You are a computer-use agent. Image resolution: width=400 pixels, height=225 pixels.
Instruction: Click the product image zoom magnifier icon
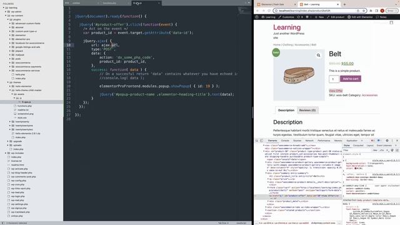[x=318, y=55]
